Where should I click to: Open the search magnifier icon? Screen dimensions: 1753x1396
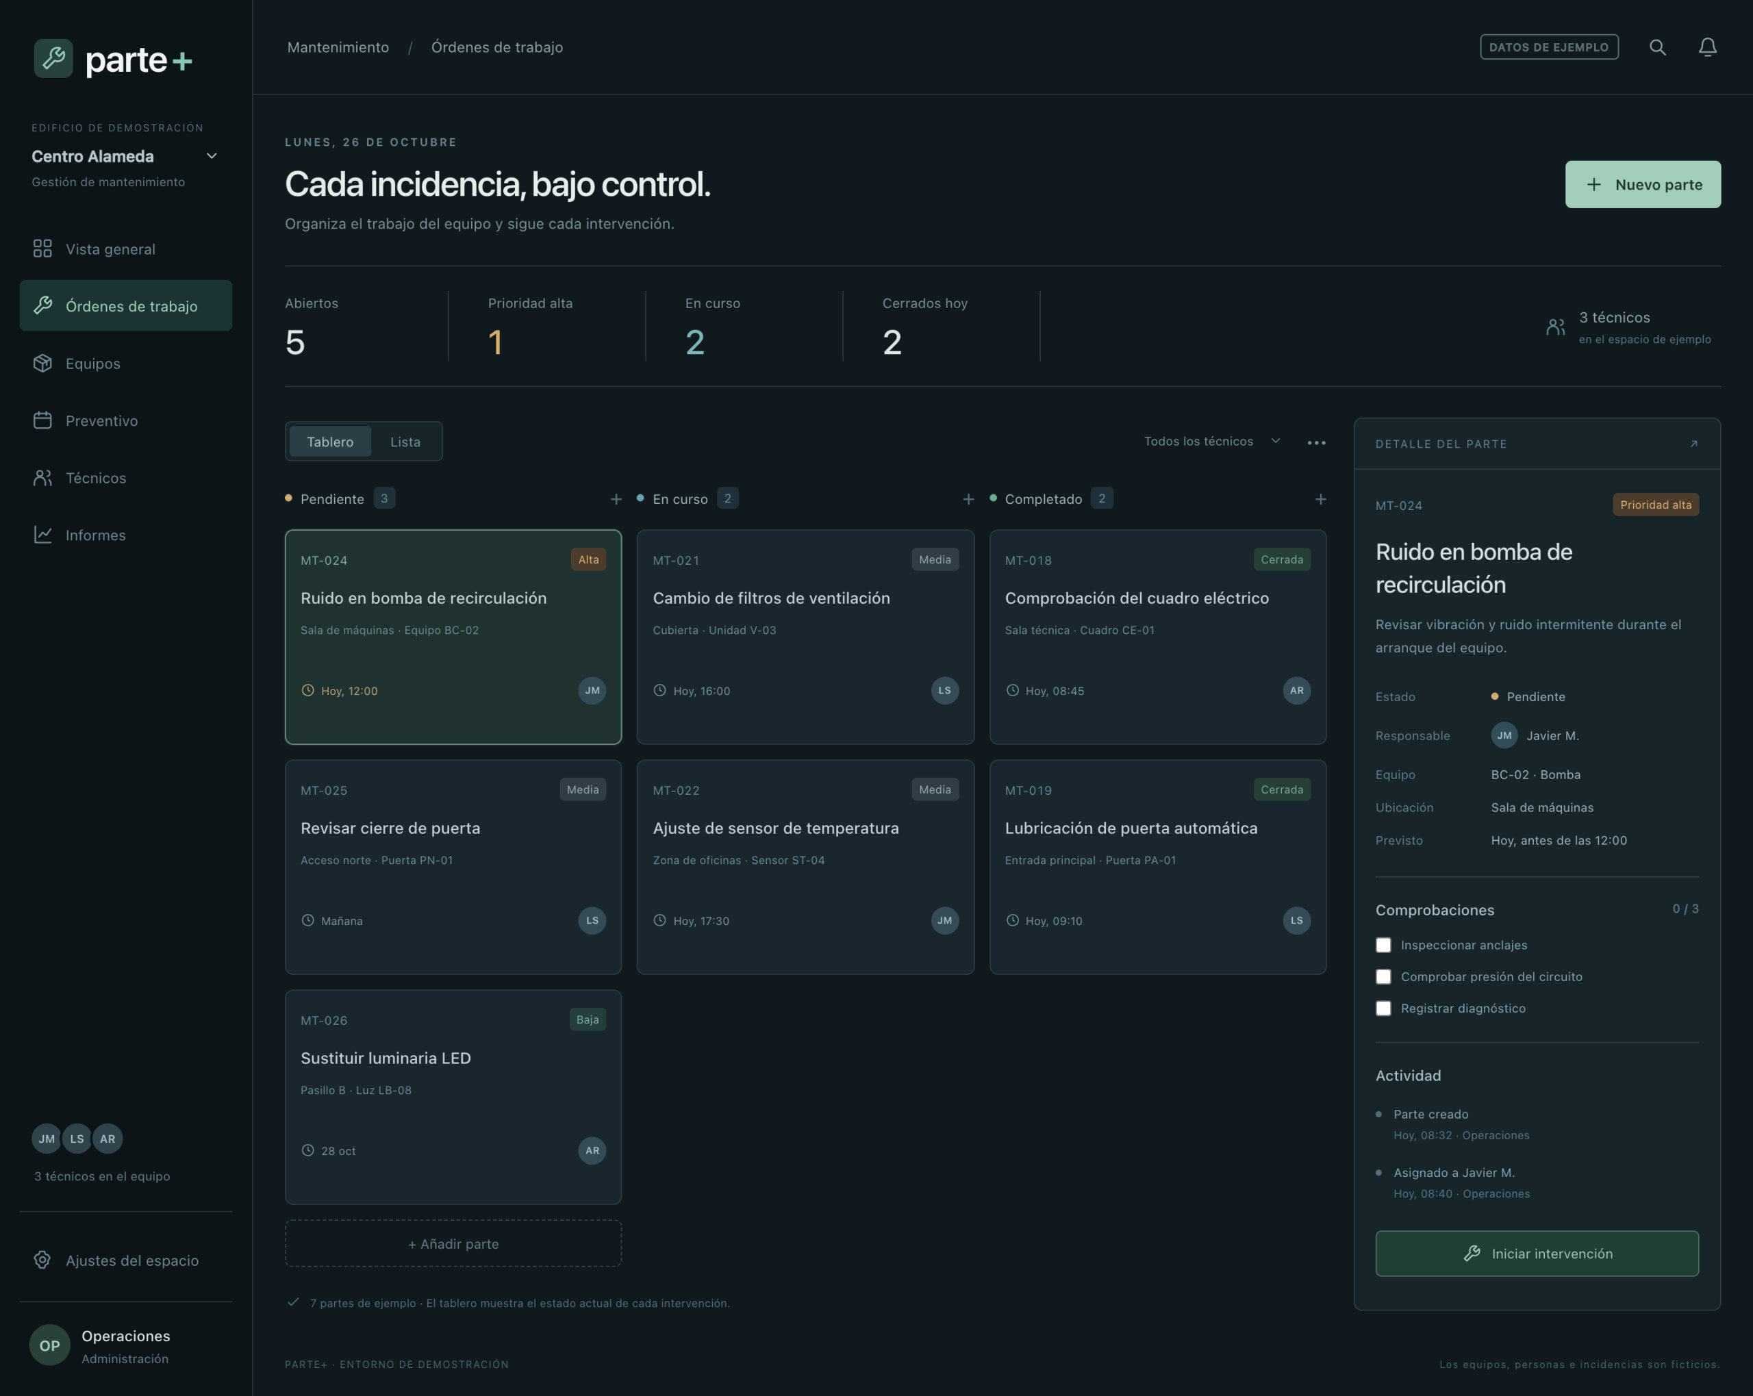pyautogui.click(x=1657, y=47)
